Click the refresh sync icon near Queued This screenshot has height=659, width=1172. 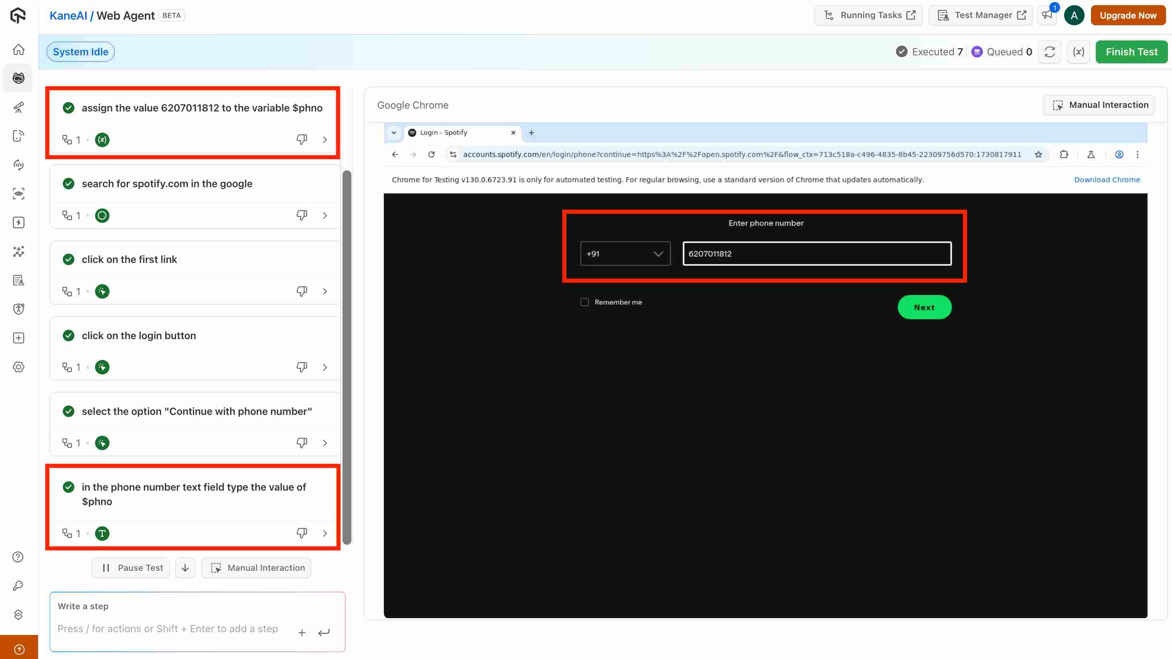pos(1050,52)
